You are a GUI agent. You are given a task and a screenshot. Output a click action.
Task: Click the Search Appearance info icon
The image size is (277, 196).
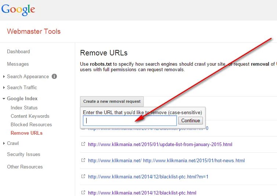click(x=54, y=76)
